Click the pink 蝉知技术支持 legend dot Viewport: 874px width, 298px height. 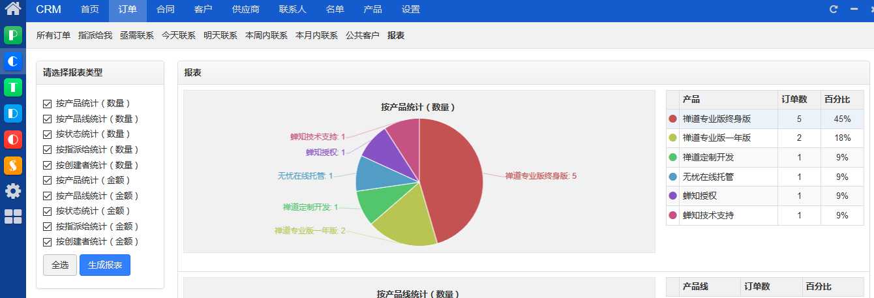673,215
